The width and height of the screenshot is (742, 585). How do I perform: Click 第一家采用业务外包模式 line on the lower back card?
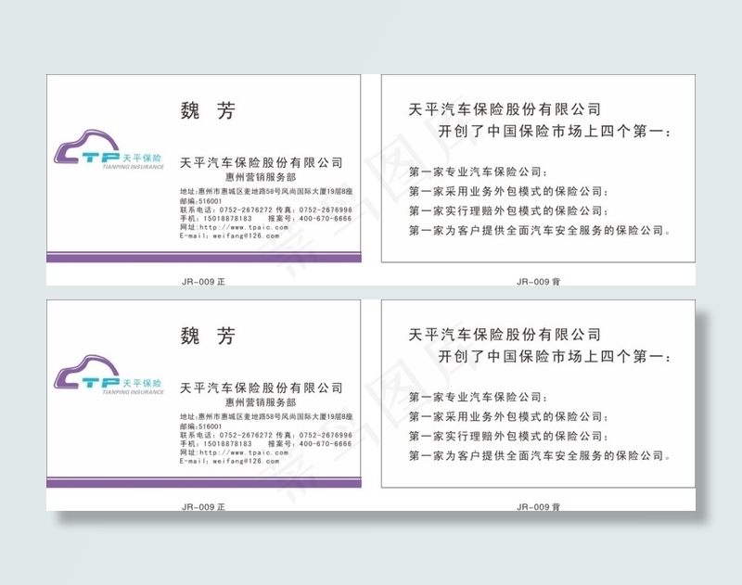pos(508,416)
